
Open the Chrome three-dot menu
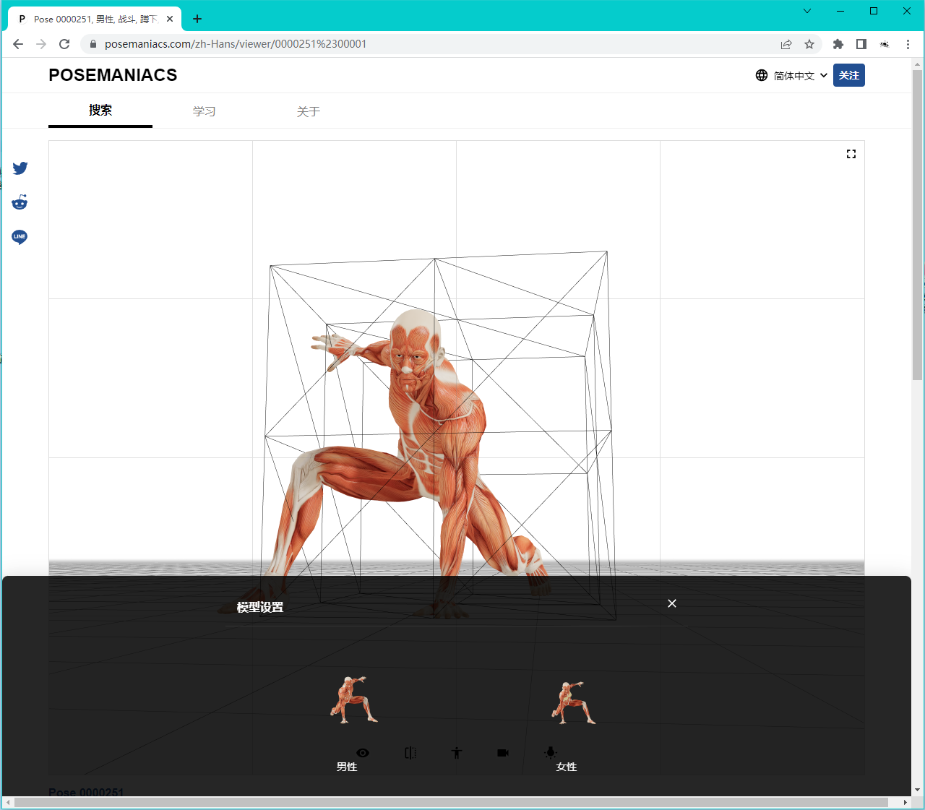tap(908, 44)
